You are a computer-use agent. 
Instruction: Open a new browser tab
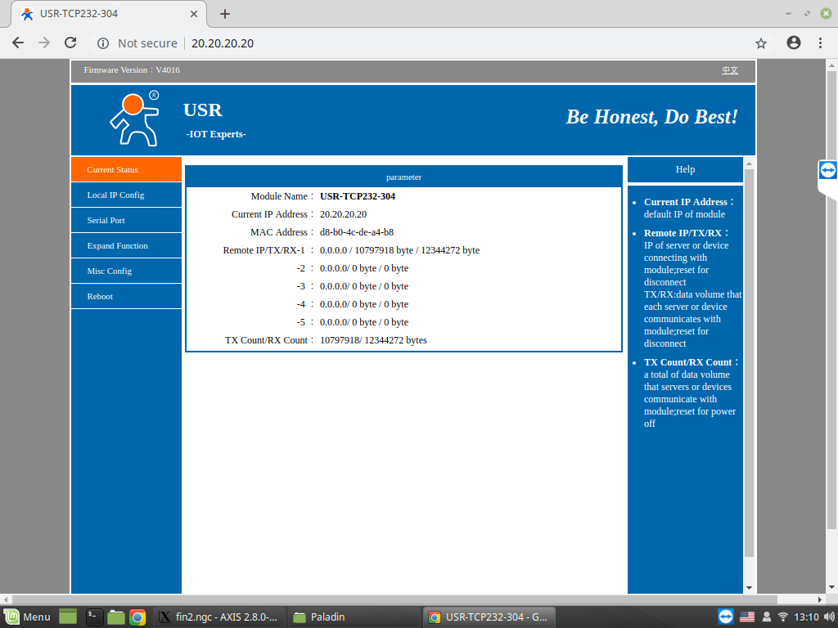(x=225, y=14)
